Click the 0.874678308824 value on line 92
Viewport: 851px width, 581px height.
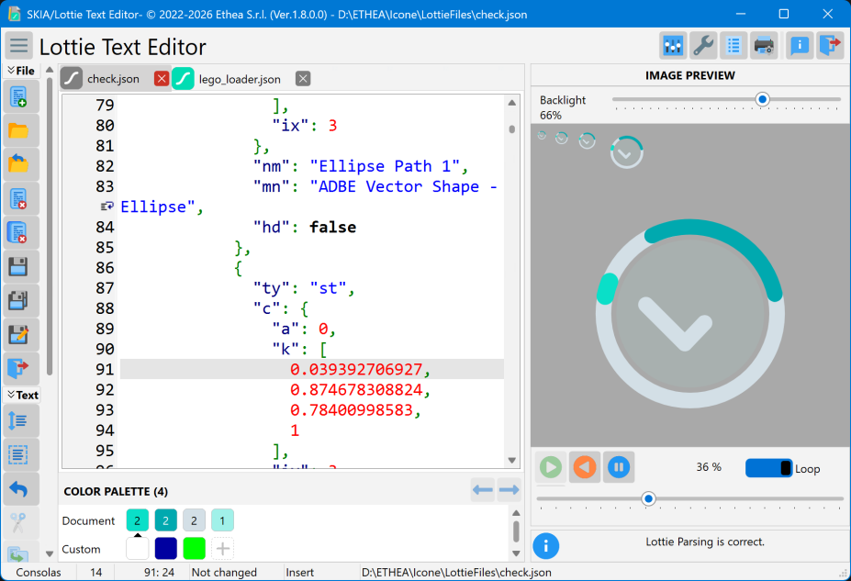point(356,389)
